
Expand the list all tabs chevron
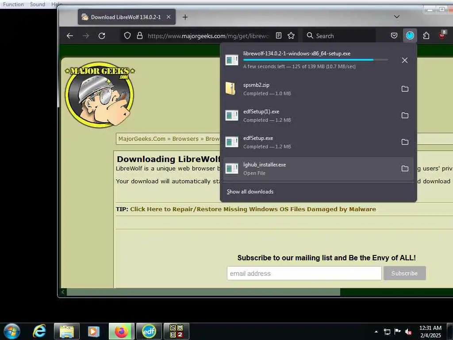click(x=397, y=17)
